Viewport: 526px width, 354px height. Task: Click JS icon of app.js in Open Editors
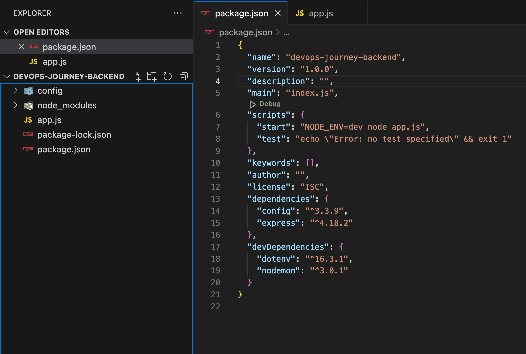33,62
